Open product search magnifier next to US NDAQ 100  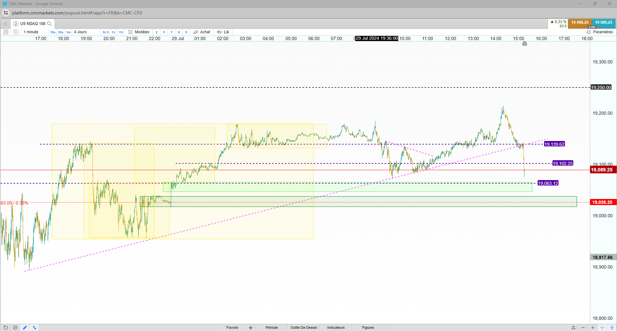click(49, 24)
